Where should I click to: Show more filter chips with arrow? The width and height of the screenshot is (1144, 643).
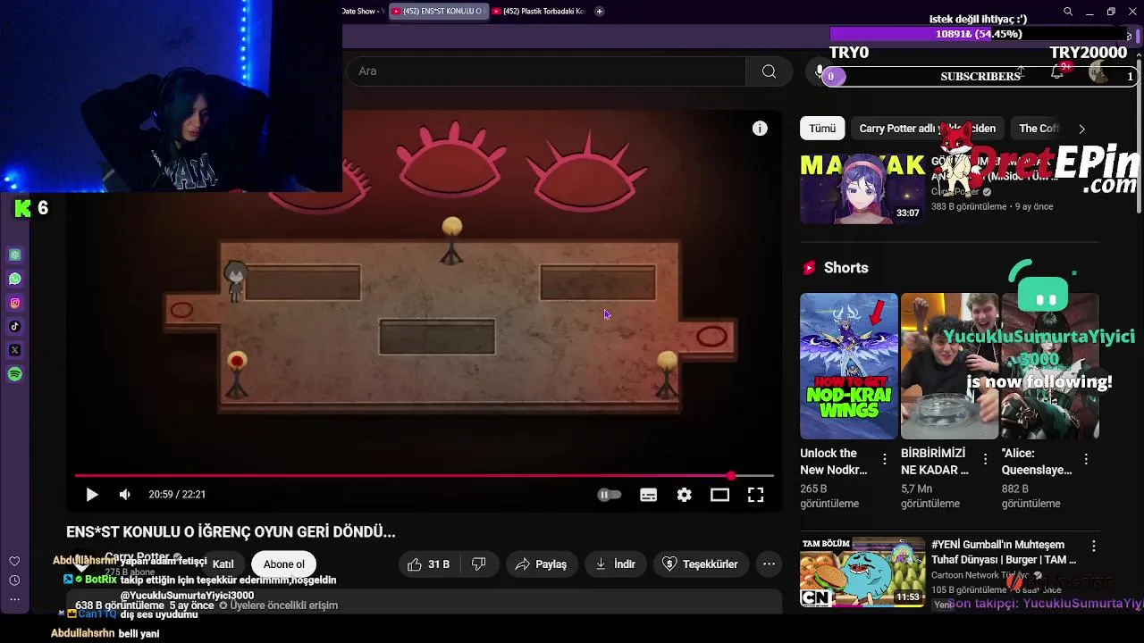point(1081,129)
